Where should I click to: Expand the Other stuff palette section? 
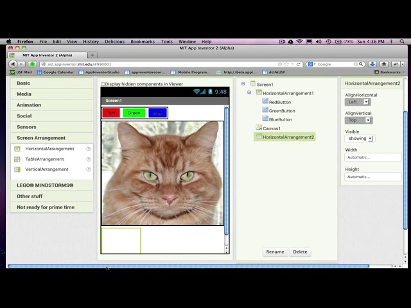(52, 196)
